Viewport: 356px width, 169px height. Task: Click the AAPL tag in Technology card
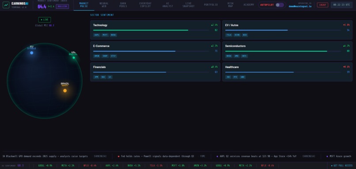pos(97,35)
